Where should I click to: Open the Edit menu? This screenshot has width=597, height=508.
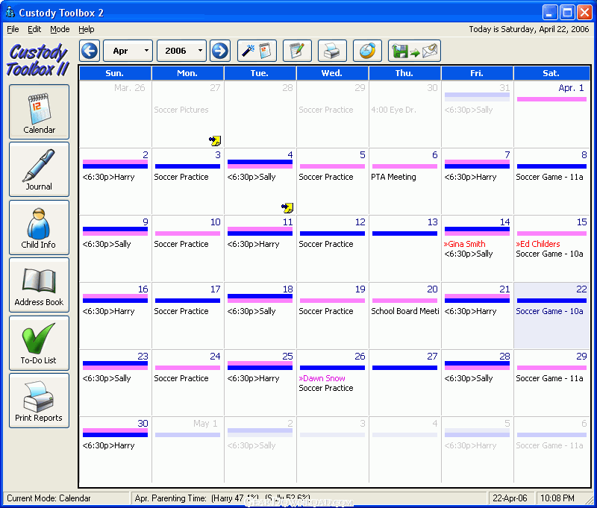click(x=34, y=29)
